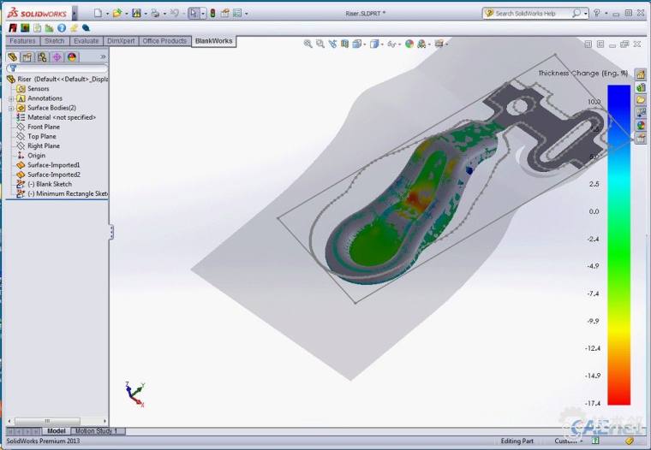651x450 pixels.
Task: Open the PropertyManager tab icon
Action: (x=27, y=57)
